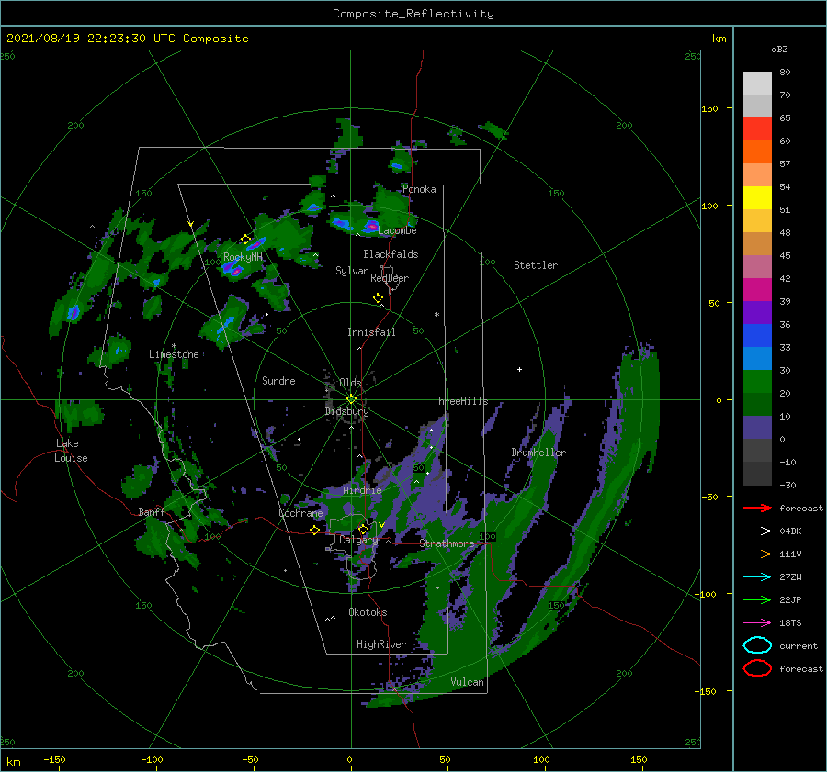Image resolution: width=827 pixels, height=772 pixels.
Task: Click the cyan current ellipse icon
Action: coord(757,645)
